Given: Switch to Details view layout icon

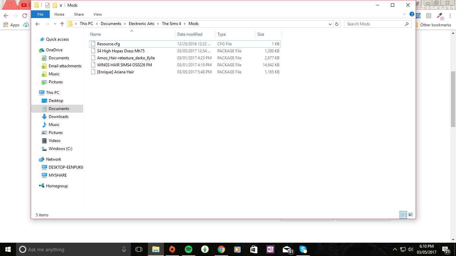Looking at the screenshot, I should (x=403, y=215).
